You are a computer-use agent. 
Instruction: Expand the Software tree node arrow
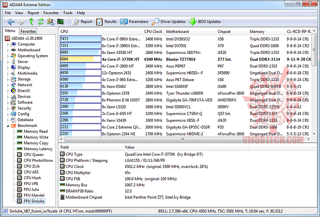8,102
